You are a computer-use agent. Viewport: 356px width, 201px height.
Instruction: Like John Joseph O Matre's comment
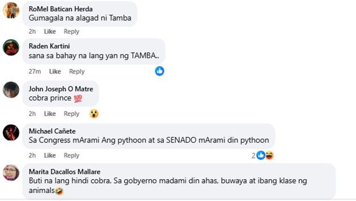pos(50,114)
